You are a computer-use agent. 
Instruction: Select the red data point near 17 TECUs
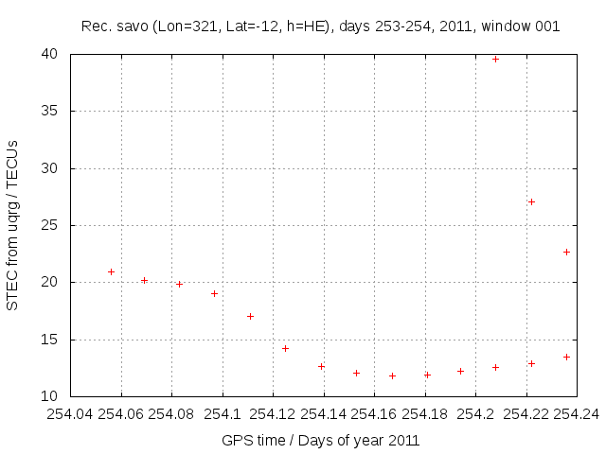250,316
